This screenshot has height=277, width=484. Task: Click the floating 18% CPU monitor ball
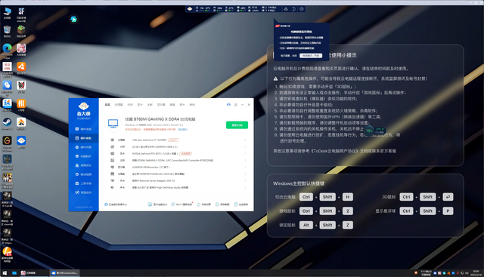(369, 131)
